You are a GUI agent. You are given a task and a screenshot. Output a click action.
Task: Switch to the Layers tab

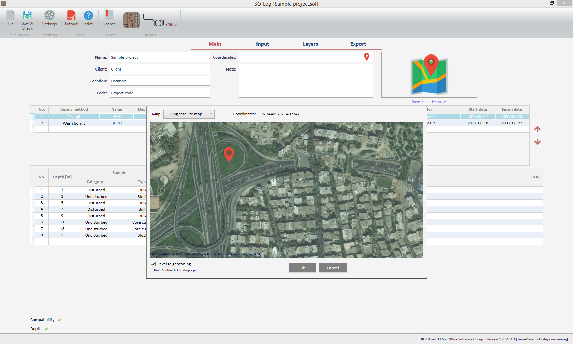coord(310,44)
